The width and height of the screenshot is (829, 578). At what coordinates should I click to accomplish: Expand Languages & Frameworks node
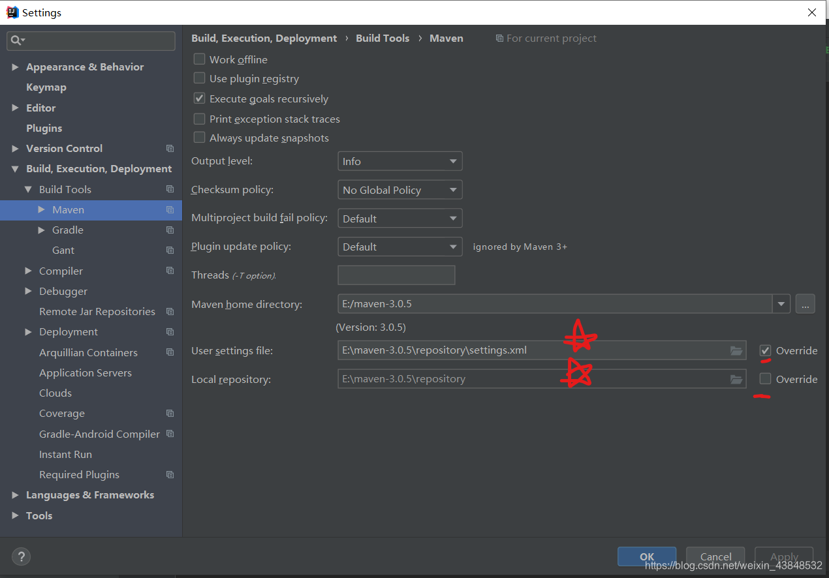(x=15, y=495)
